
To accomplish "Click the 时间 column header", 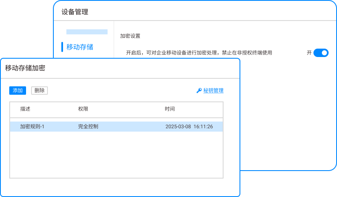I will (x=170, y=109).
